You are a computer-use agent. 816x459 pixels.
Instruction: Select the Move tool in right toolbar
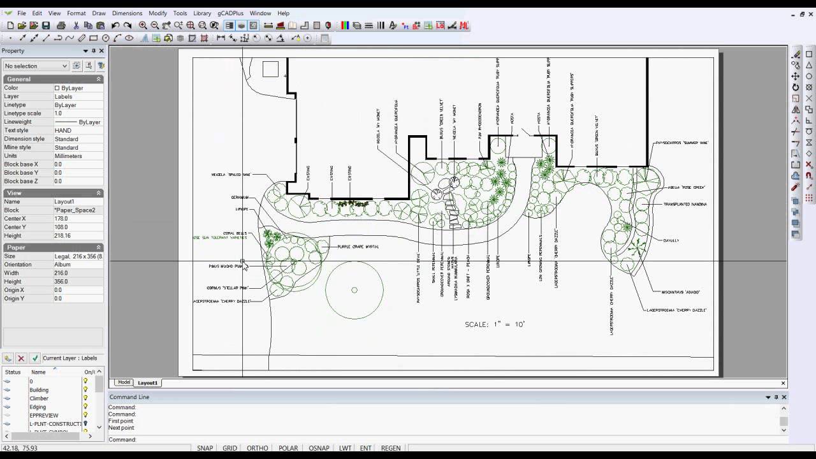coord(795,76)
